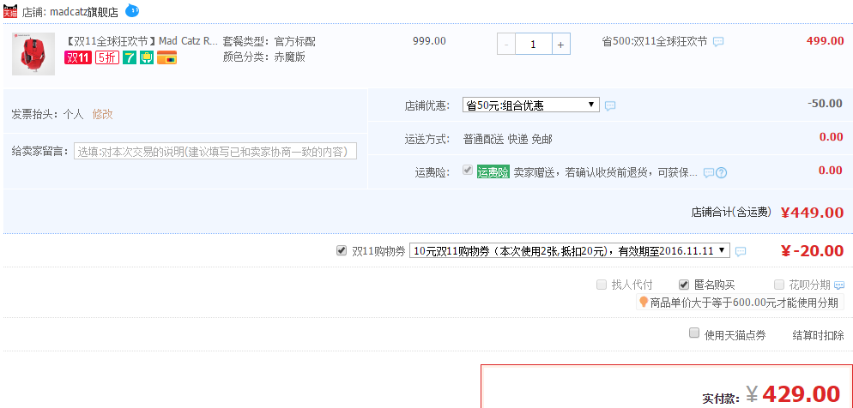
Task: Click the green 7-day return badge
Action: pos(130,57)
